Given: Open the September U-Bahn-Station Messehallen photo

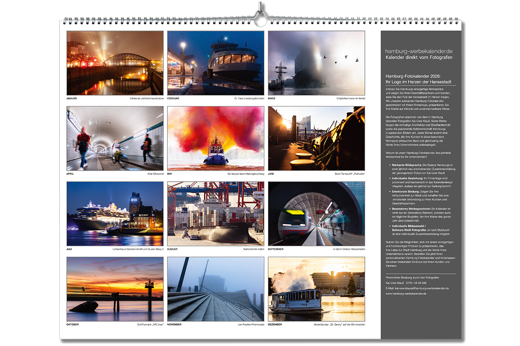Looking at the screenshot, I should [316, 214].
